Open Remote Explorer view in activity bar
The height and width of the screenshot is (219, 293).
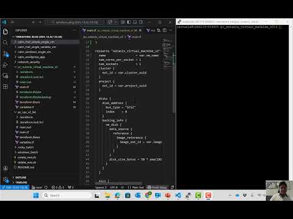pos(5,75)
